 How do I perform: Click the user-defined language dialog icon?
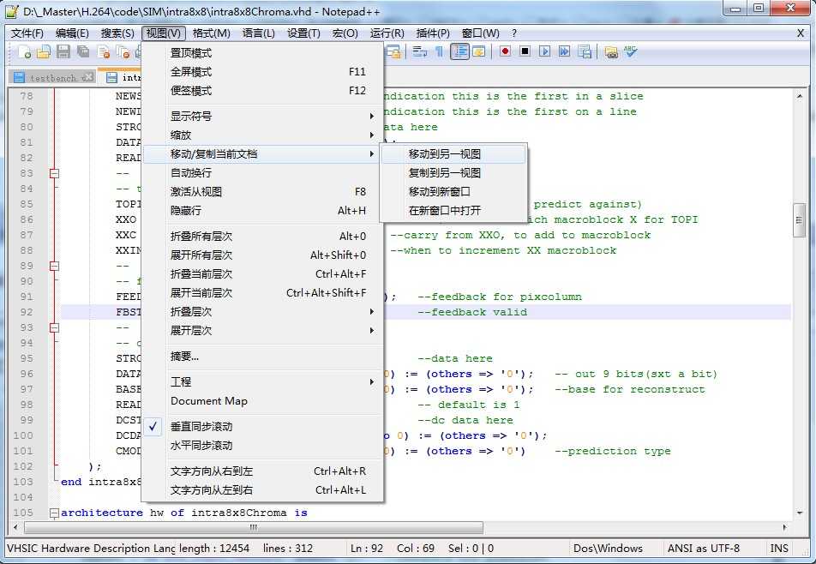479,51
